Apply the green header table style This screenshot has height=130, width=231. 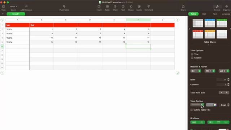pos(222,23)
